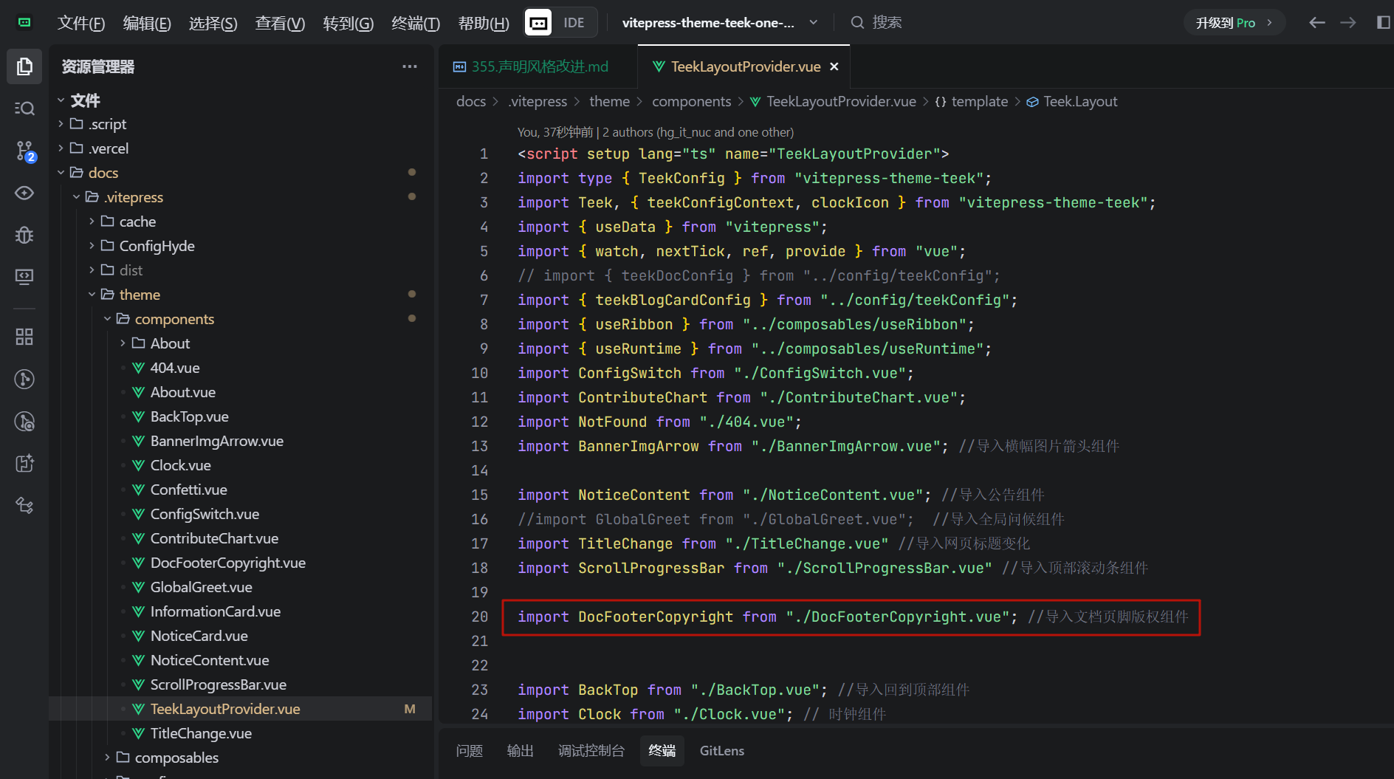Open TitleChange.vue in the file tree
This screenshot has height=779, width=1394.
pyautogui.click(x=241, y=733)
